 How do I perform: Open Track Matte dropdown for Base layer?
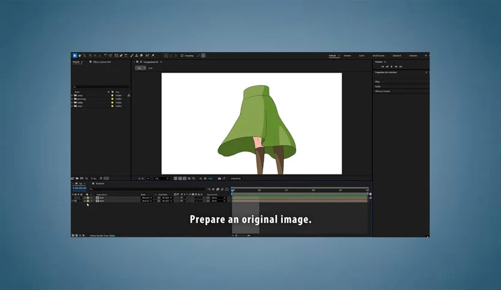(167, 201)
